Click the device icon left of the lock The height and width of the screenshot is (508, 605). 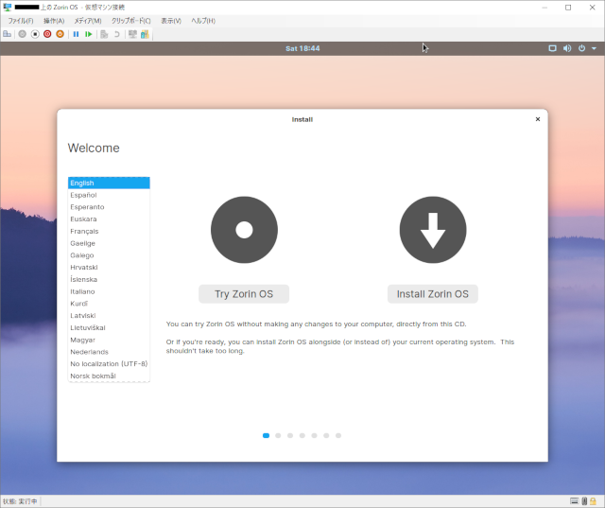pyautogui.click(x=584, y=501)
